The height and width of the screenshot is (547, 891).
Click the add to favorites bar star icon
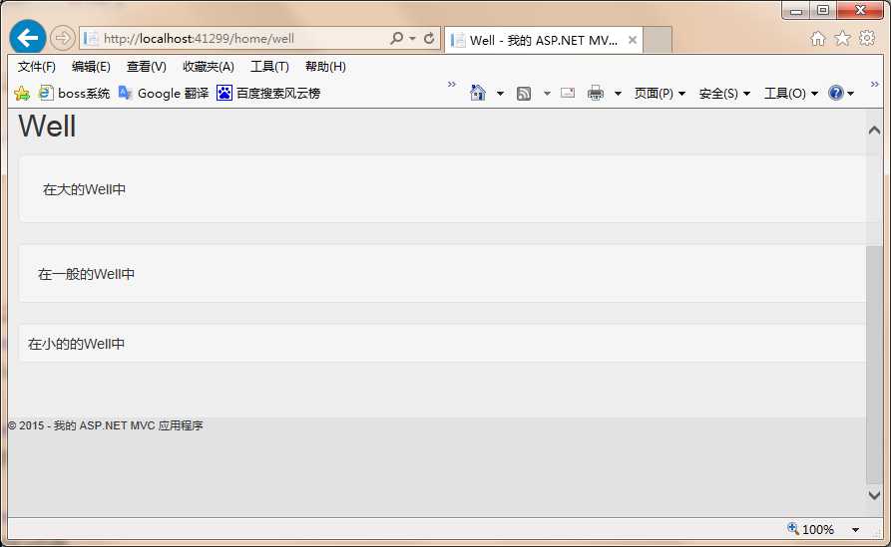[22, 93]
